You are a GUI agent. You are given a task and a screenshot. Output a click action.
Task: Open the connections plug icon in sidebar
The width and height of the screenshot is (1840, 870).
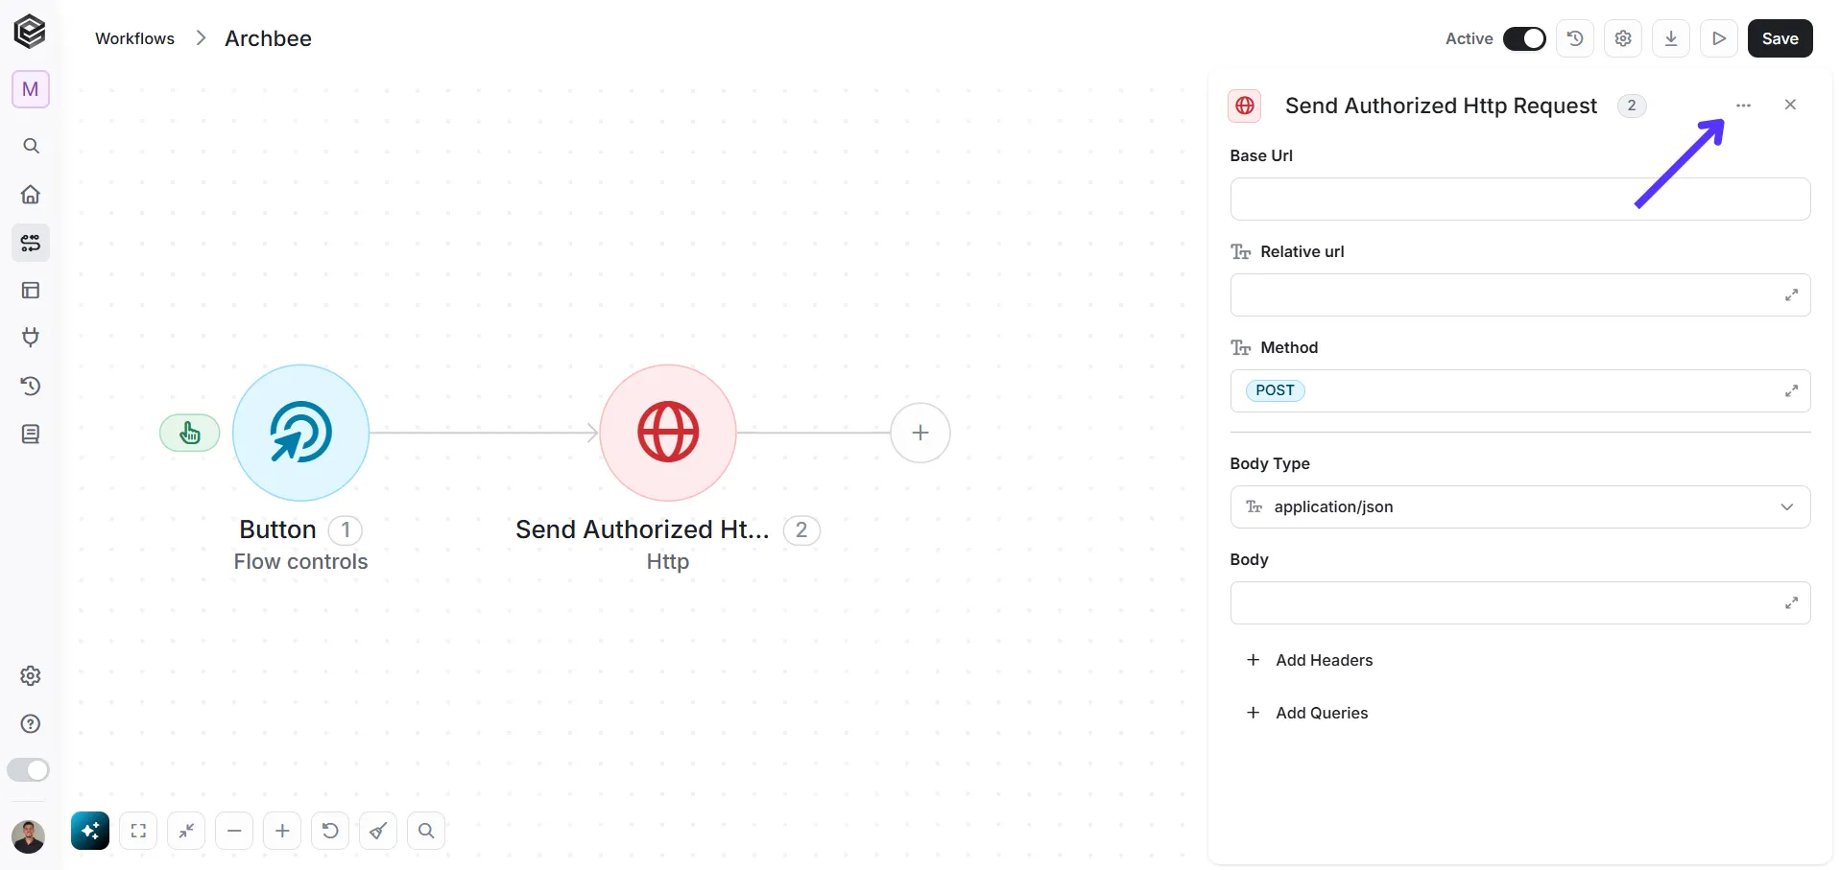[x=31, y=338]
